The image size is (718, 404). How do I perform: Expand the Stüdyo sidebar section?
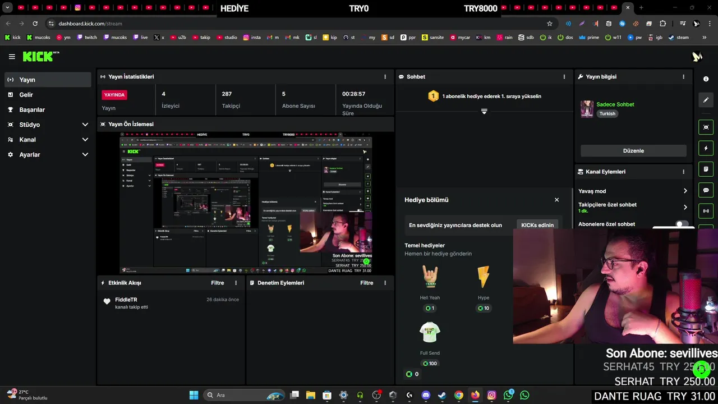click(x=48, y=125)
